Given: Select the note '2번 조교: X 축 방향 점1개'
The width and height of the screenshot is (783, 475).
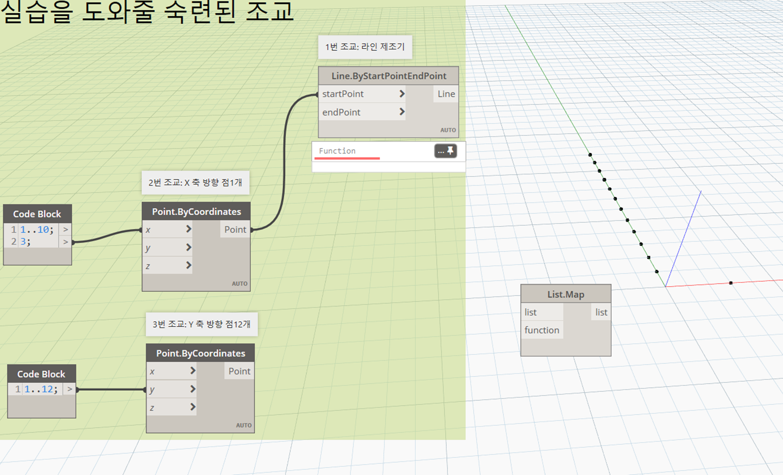Looking at the screenshot, I should click(196, 182).
